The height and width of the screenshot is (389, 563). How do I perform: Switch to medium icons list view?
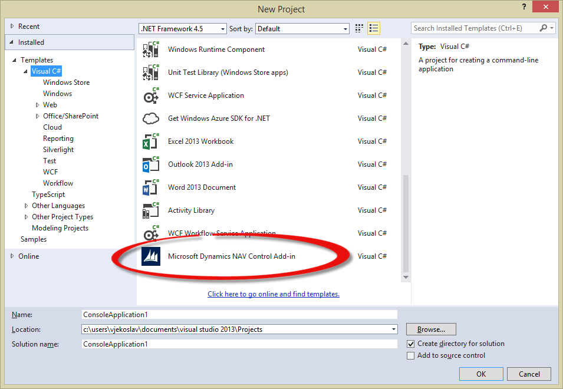[374, 28]
